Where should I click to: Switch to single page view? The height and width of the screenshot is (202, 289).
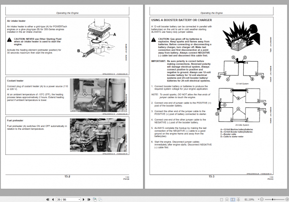(222, 200)
